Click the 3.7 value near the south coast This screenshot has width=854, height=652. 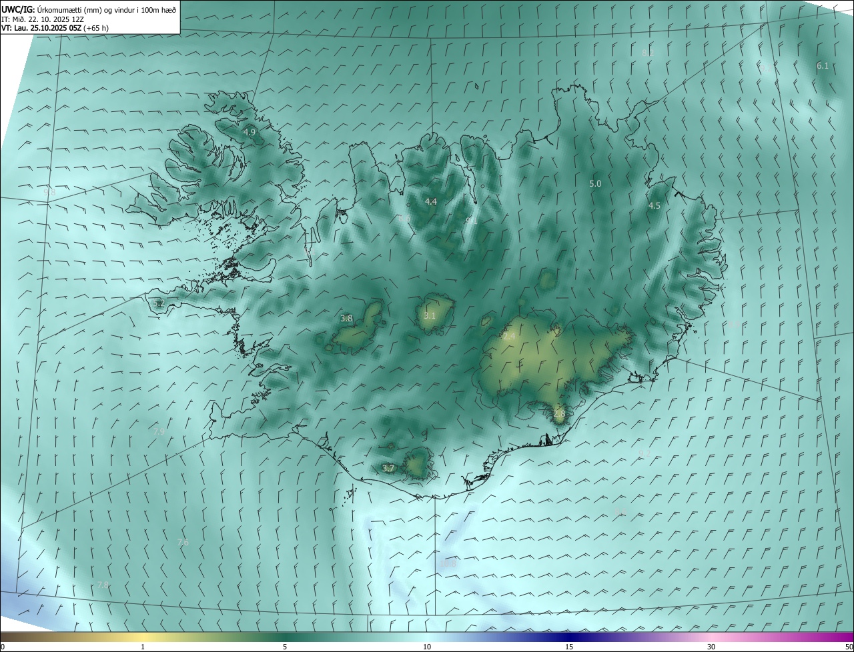point(388,469)
